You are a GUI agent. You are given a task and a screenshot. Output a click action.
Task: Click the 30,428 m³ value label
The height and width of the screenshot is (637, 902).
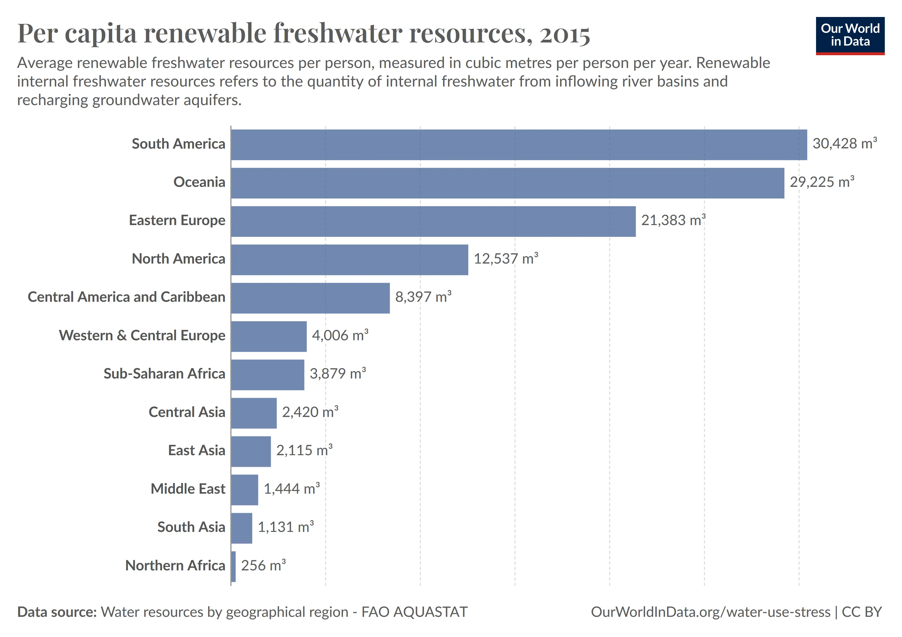click(844, 144)
